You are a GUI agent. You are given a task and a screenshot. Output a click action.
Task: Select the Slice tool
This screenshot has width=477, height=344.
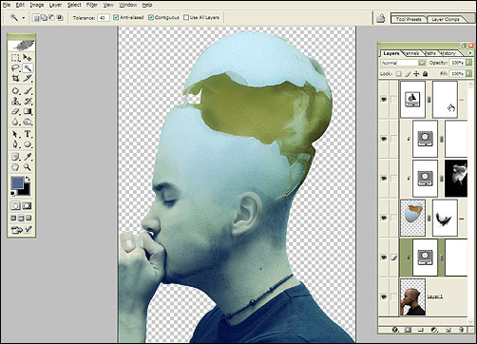(x=28, y=78)
